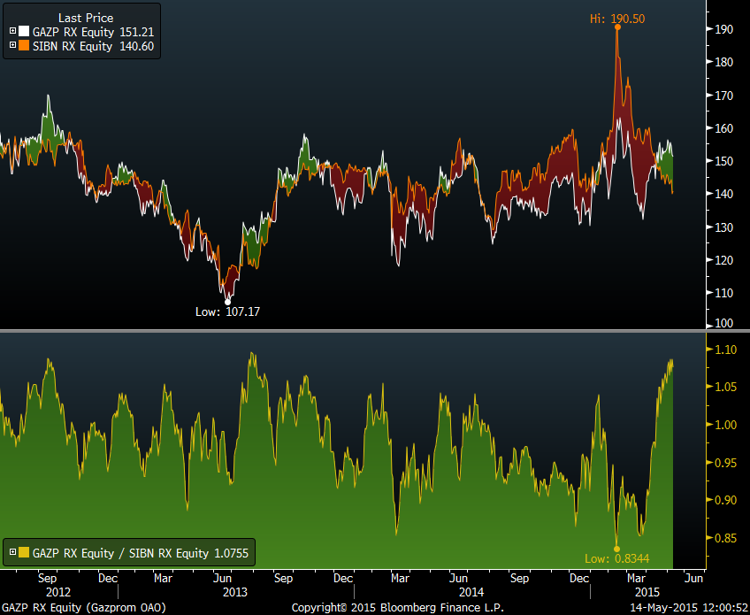Image resolution: width=750 pixels, height=615 pixels.
Task: Click the 150 price axis label
Action: [724, 161]
